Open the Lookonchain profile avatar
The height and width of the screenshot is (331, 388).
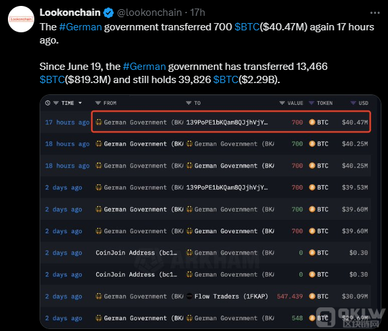coord(21,19)
